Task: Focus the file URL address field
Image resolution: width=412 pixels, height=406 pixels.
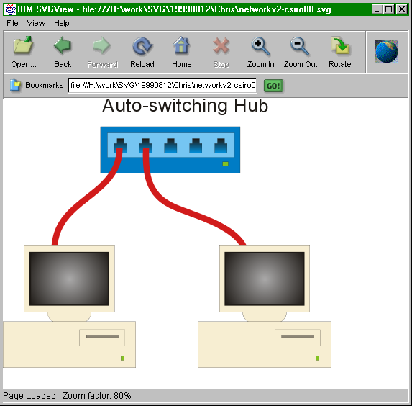Action: click(162, 85)
